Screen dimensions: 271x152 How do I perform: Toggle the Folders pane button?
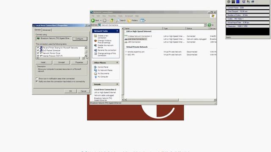tap(133, 21)
